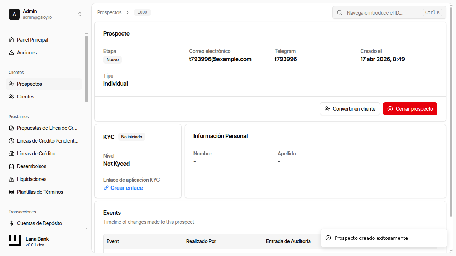Click the Panel Principal home icon
The height and width of the screenshot is (256, 456).
(x=11, y=40)
